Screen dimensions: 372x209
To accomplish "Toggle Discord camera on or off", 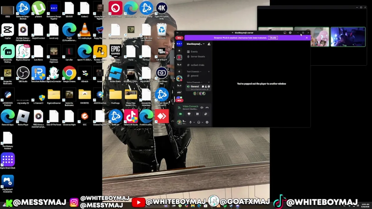I will point(180,114).
